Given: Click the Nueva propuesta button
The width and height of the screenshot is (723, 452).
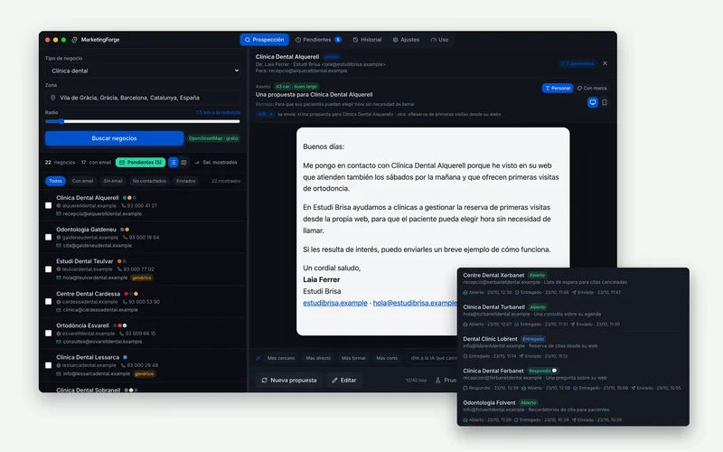Looking at the screenshot, I should [x=289, y=380].
